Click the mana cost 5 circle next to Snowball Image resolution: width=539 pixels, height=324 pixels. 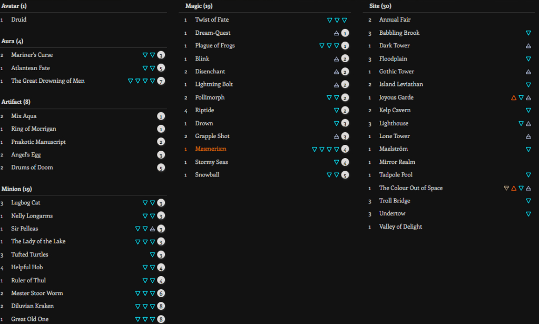pyautogui.click(x=345, y=175)
